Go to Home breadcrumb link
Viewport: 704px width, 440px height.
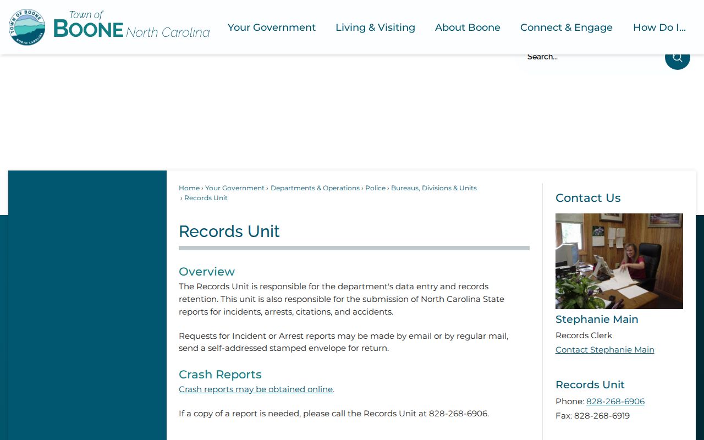pyautogui.click(x=189, y=188)
